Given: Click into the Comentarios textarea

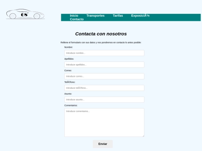Looking at the screenshot, I should pyautogui.click(x=104, y=123).
